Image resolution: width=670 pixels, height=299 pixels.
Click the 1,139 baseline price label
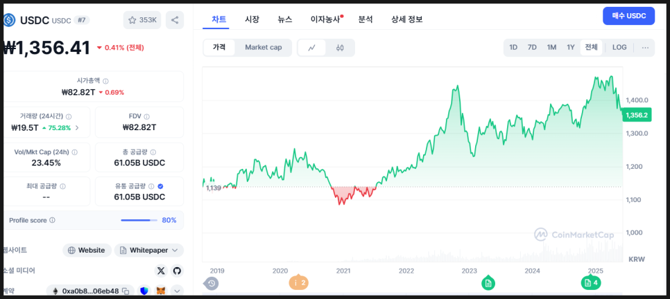pos(213,188)
